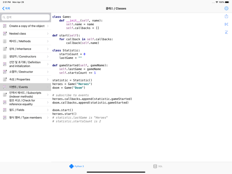Tap chevron on Constructors row
232x174 pixels.
(x=48, y=57)
